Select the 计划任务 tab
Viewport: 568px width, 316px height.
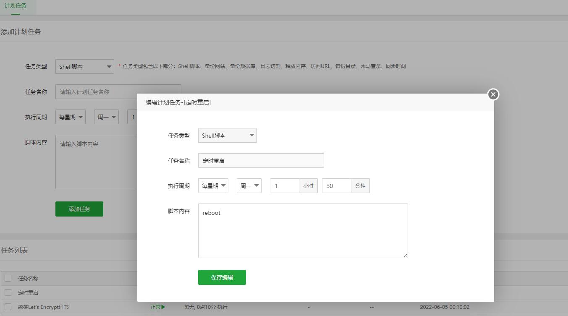point(16,6)
